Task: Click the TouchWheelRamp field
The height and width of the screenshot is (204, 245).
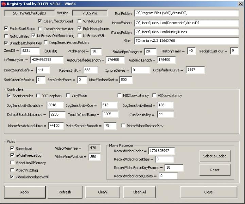Action: (110, 114)
